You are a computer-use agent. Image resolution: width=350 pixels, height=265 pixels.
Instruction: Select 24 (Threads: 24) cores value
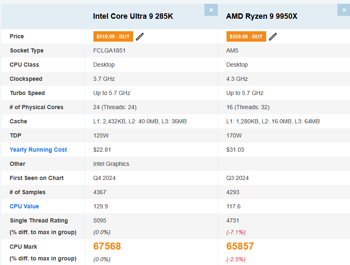point(115,107)
